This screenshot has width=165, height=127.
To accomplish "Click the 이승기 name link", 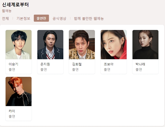I will pos(13,64).
